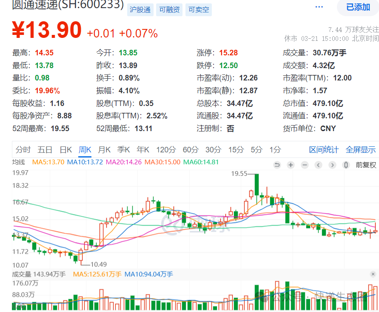Switch to the 五日 tab
Screen dimensions: 379x312
45,150
